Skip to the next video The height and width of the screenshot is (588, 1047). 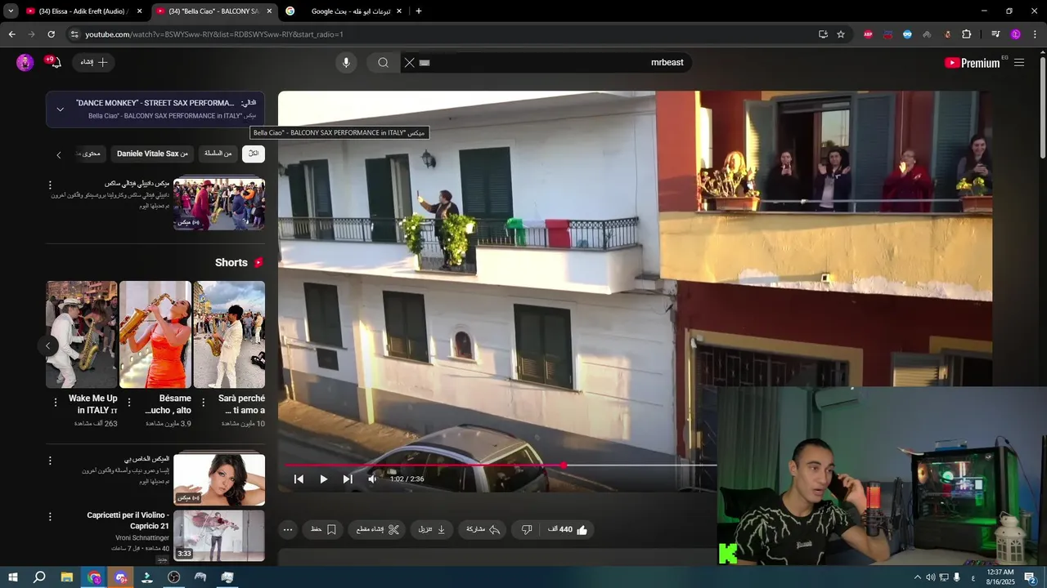click(348, 479)
